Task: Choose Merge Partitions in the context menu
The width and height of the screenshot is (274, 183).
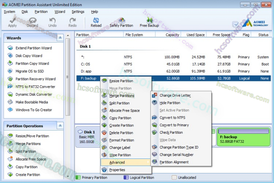Action: pyautogui.click(x=126, y=96)
